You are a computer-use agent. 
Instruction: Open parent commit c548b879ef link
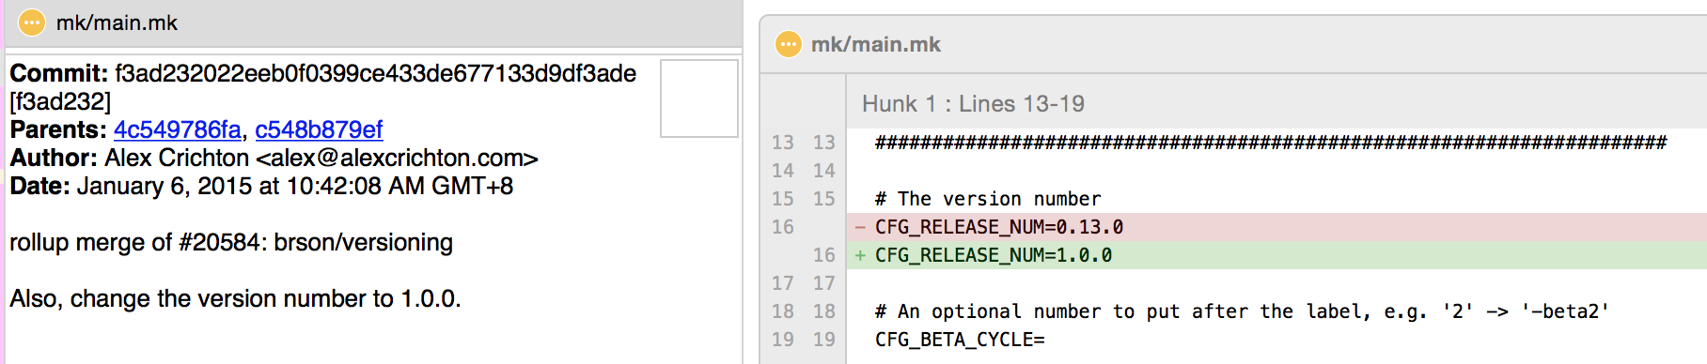pyautogui.click(x=319, y=129)
